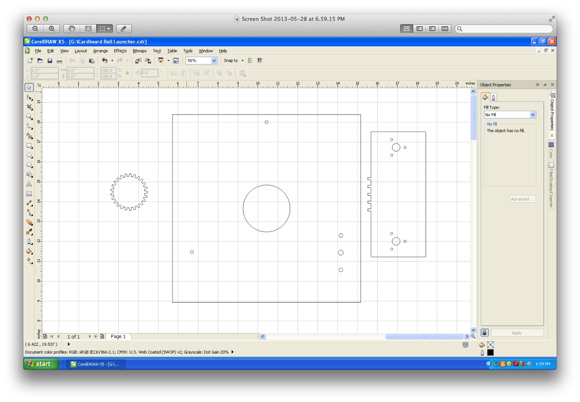Select the Outline Pen tool
This screenshot has width=580, height=402.
29,242
